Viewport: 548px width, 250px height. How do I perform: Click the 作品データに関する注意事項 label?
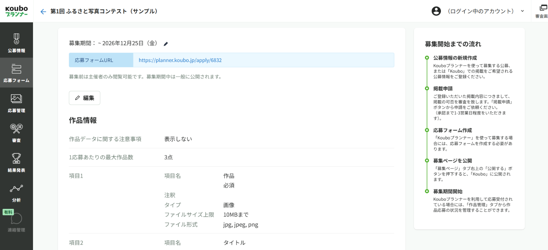(x=105, y=139)
